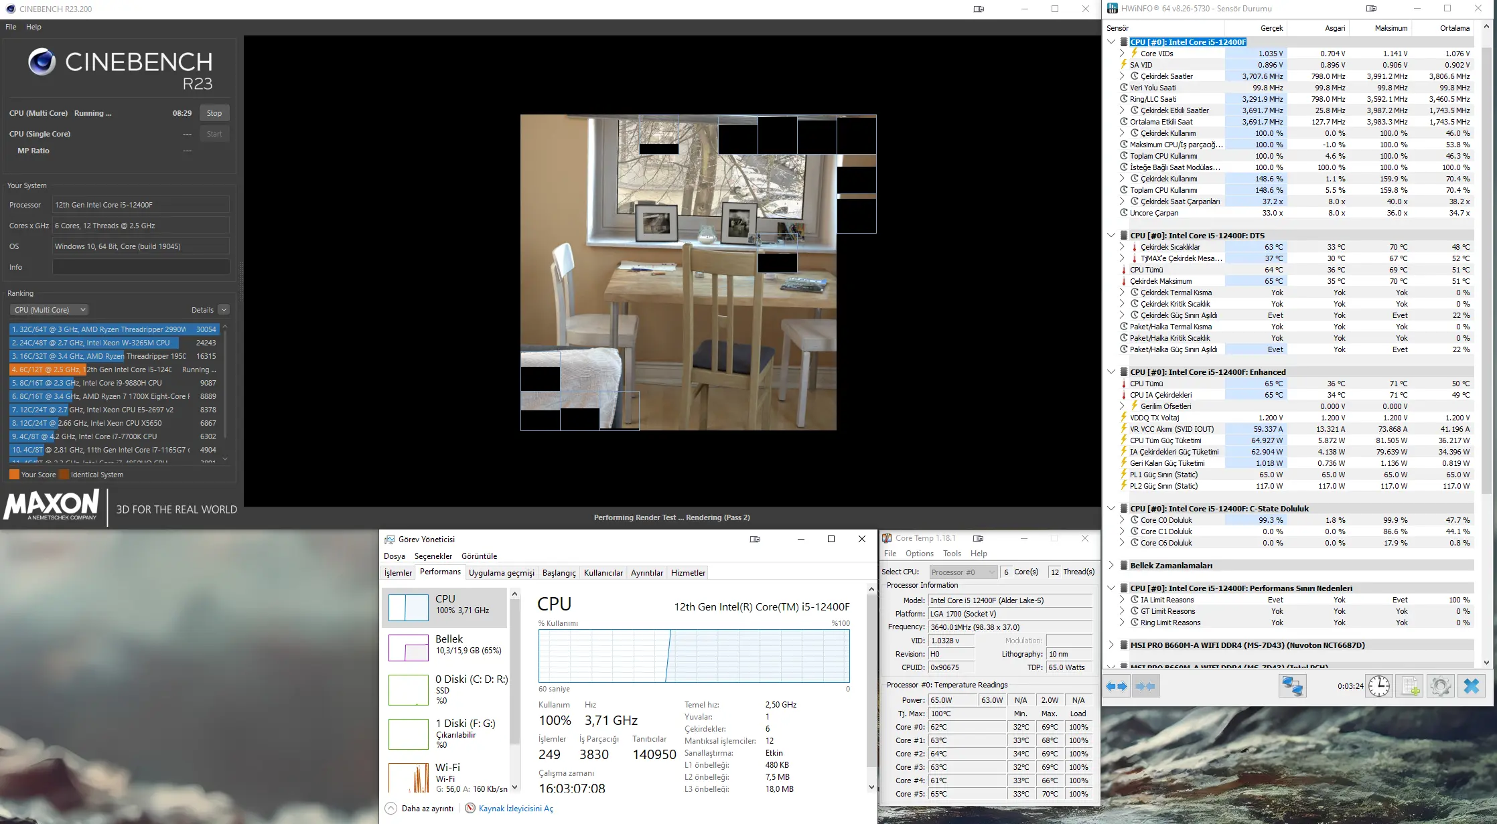Screen dimensions: 1497x824
Task: Click Start button next to CPU (Single Core)
Action: point(214,134)
